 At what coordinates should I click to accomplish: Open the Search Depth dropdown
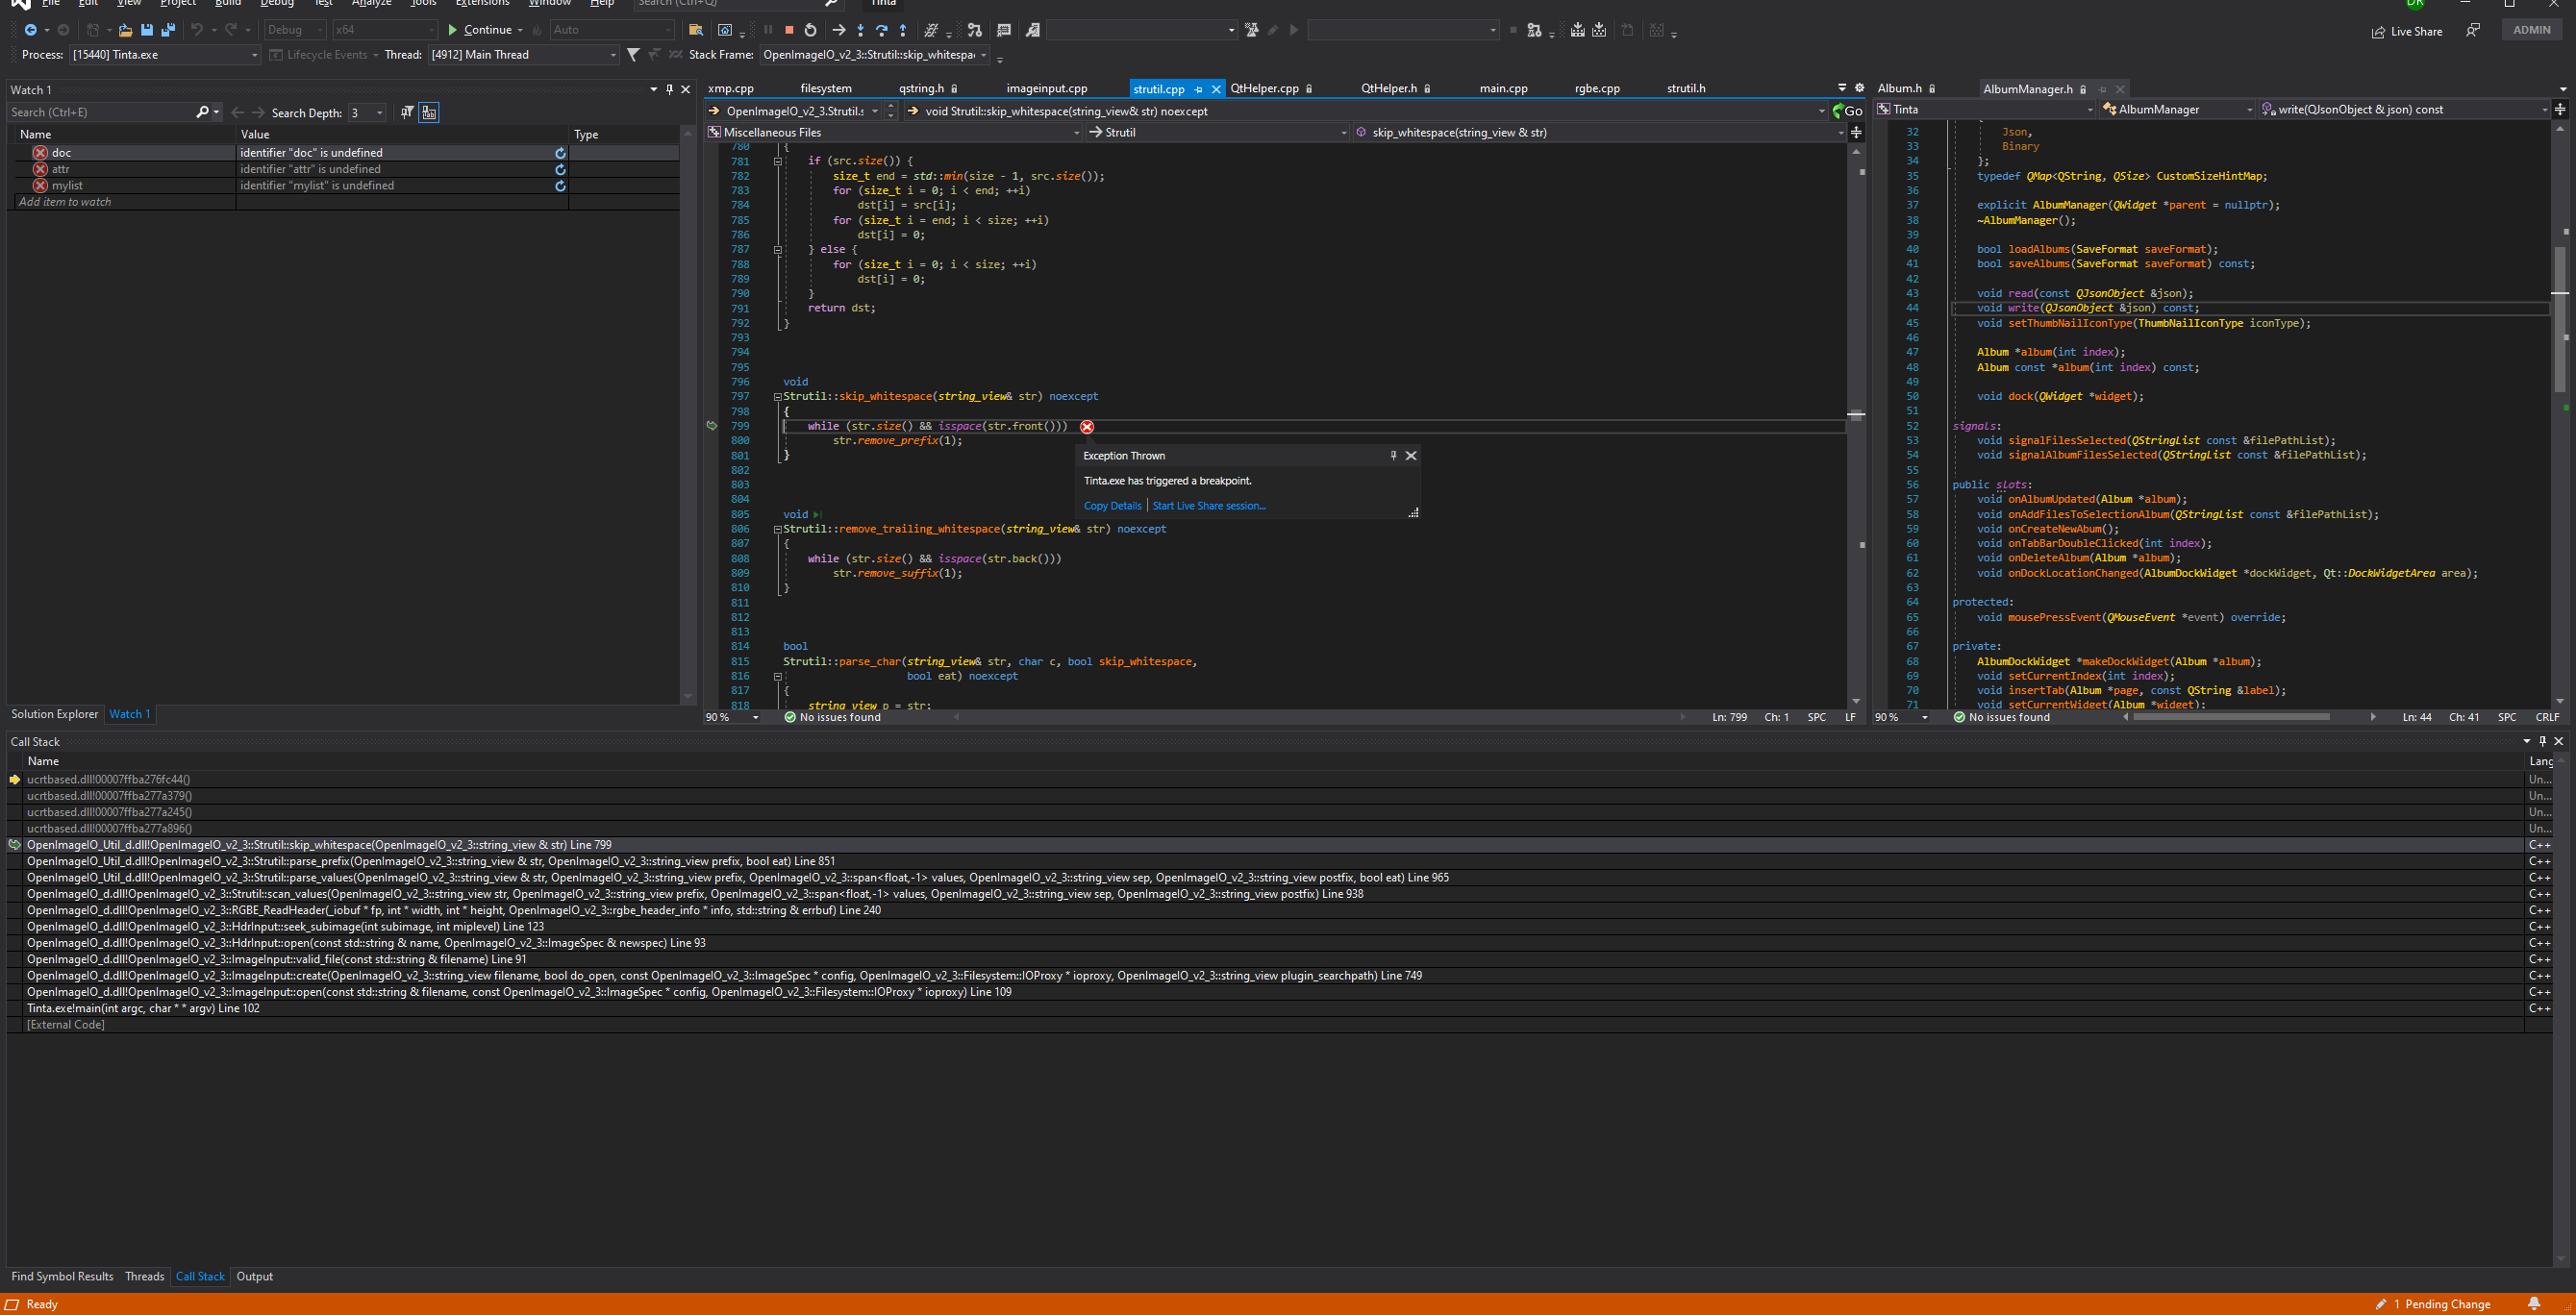tap(380, 113)
